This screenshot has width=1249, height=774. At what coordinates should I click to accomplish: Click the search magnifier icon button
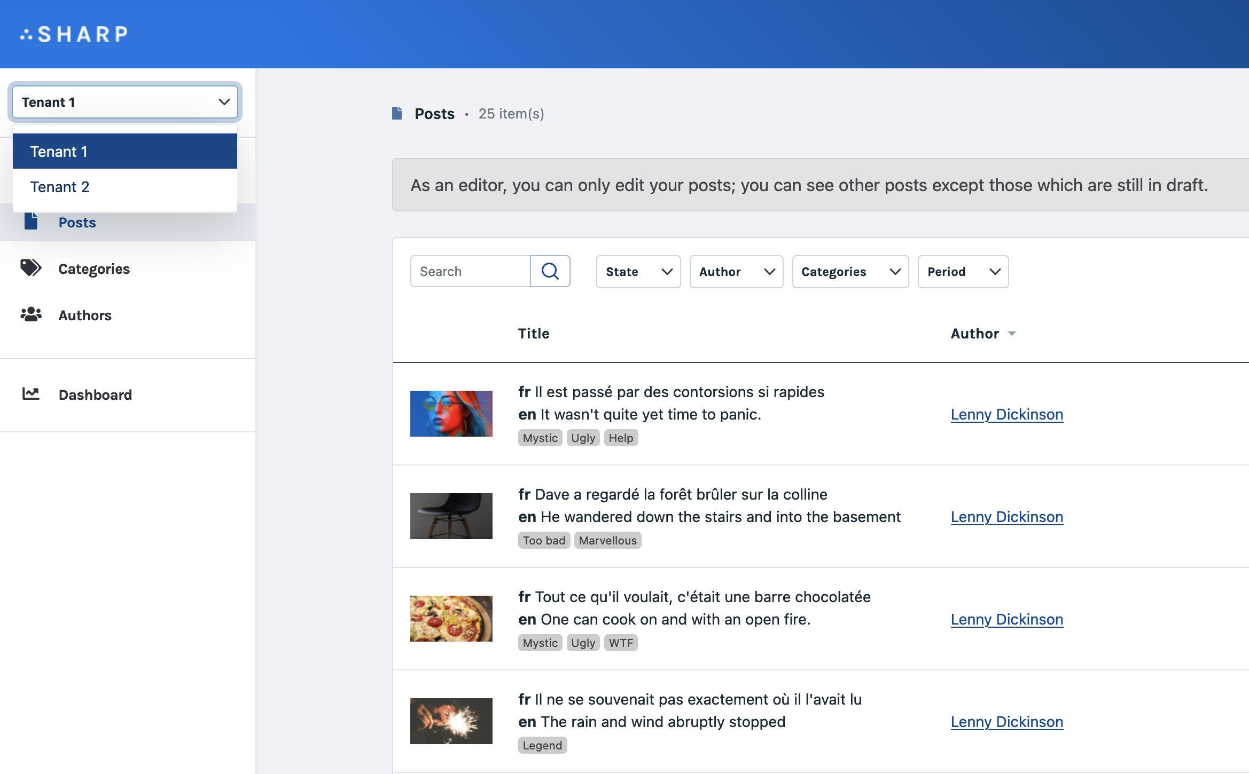pos(550,271)
